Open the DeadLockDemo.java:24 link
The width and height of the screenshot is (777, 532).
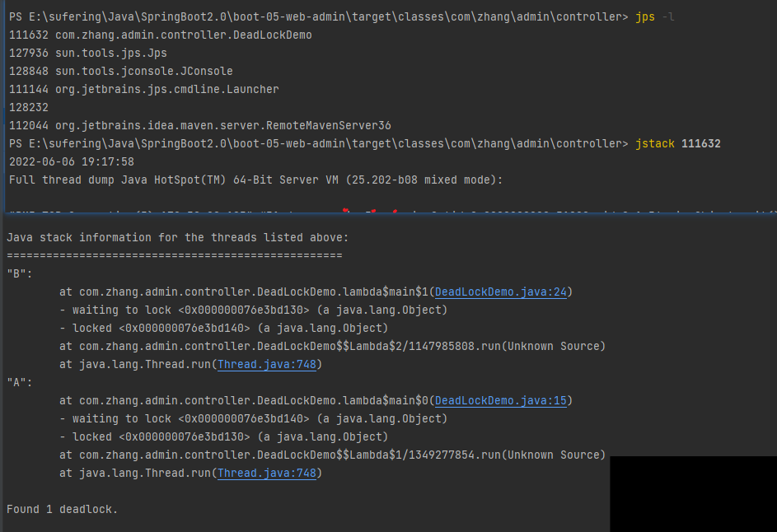click(500, 292)
